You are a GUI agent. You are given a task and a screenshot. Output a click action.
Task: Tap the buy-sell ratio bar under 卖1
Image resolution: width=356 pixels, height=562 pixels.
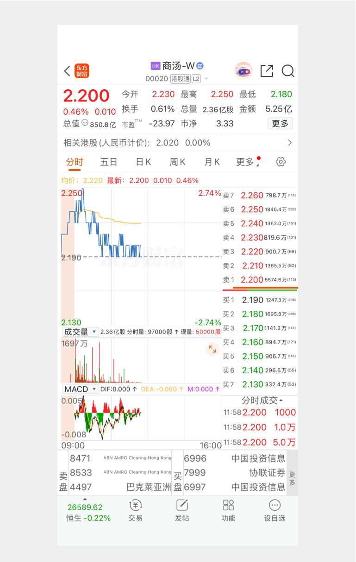[x=260, y=289]
